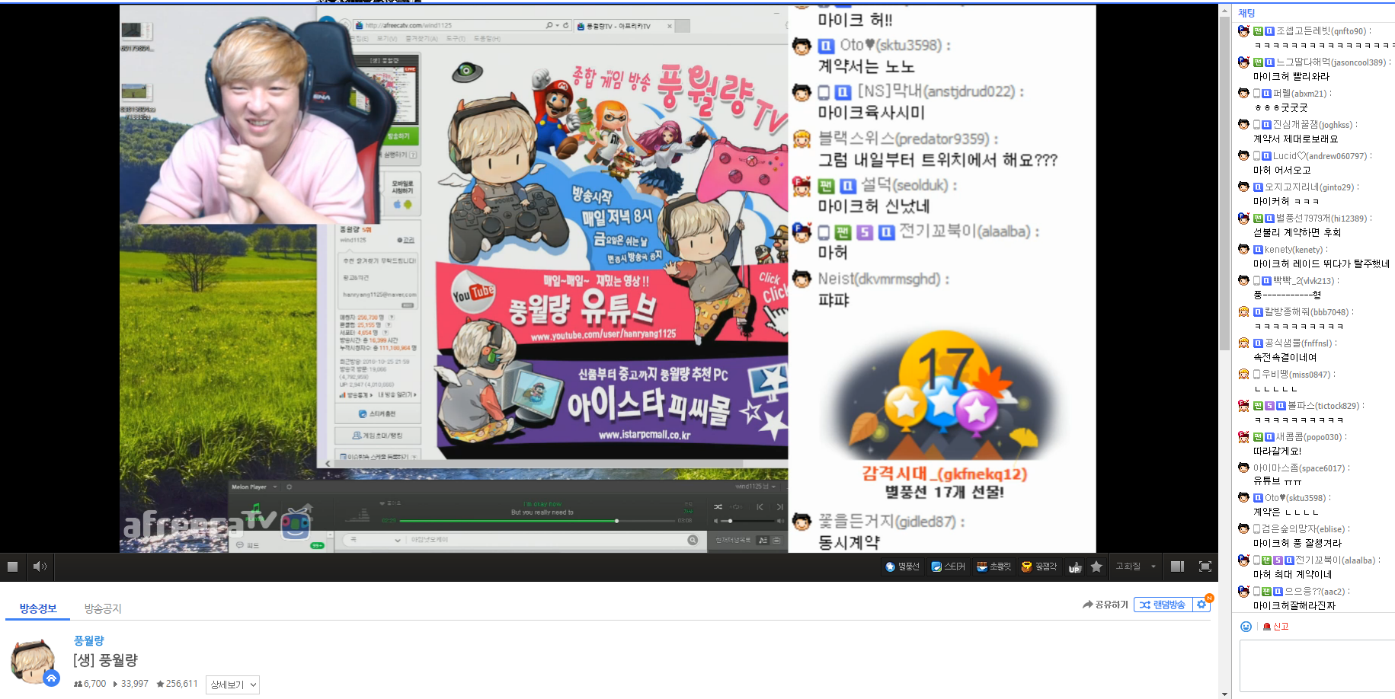Mute the player volume speaker icon
The width and height of the screenshot is (1395, 699).
pyautogui.click(x=40, y=567)
